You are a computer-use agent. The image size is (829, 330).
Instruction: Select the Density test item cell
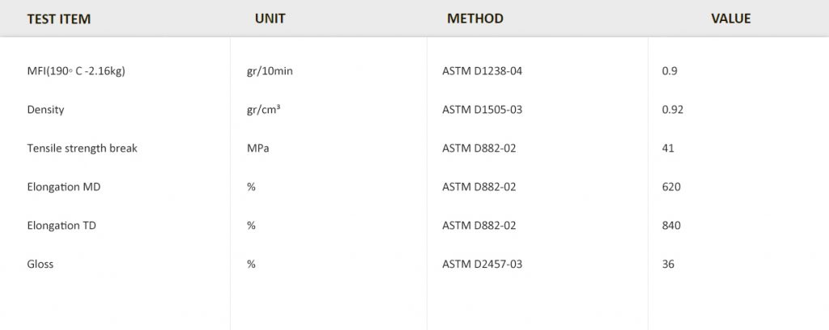[x=45, y=109]
